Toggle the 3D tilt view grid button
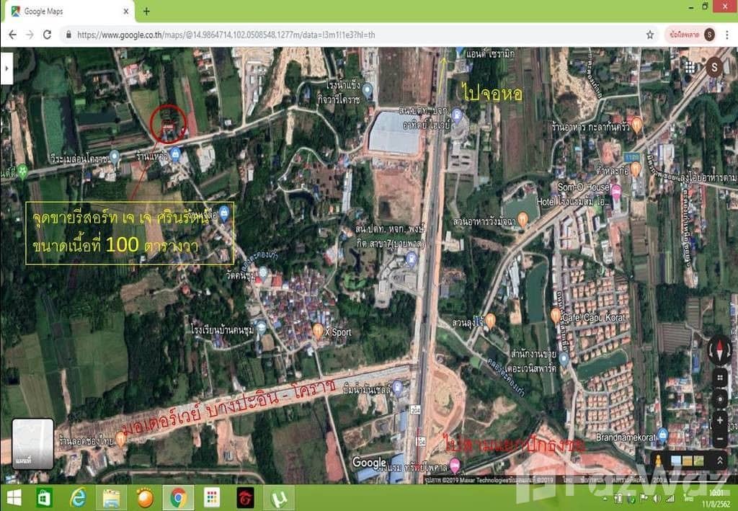Image resolution: width=738 pixels, height=511 pixels. click(x=719, y=377)
